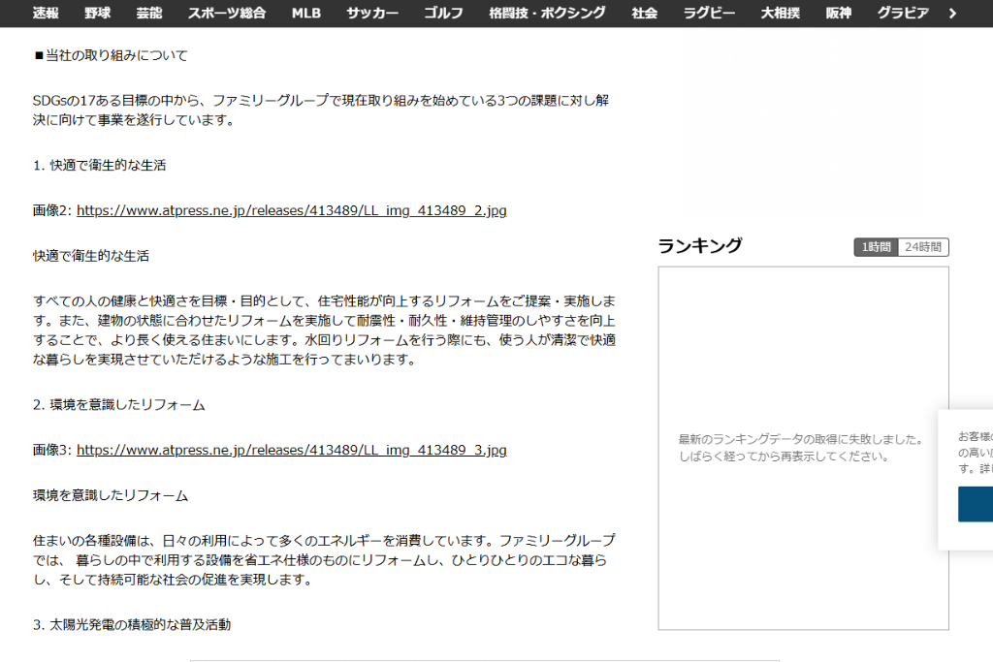The image size is (993, 662).
Task: Click the paragraph starting with 住まいの各種設備は
Action: (x=324, y=560)
